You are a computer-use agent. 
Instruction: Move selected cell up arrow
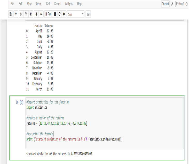point(36,15)
